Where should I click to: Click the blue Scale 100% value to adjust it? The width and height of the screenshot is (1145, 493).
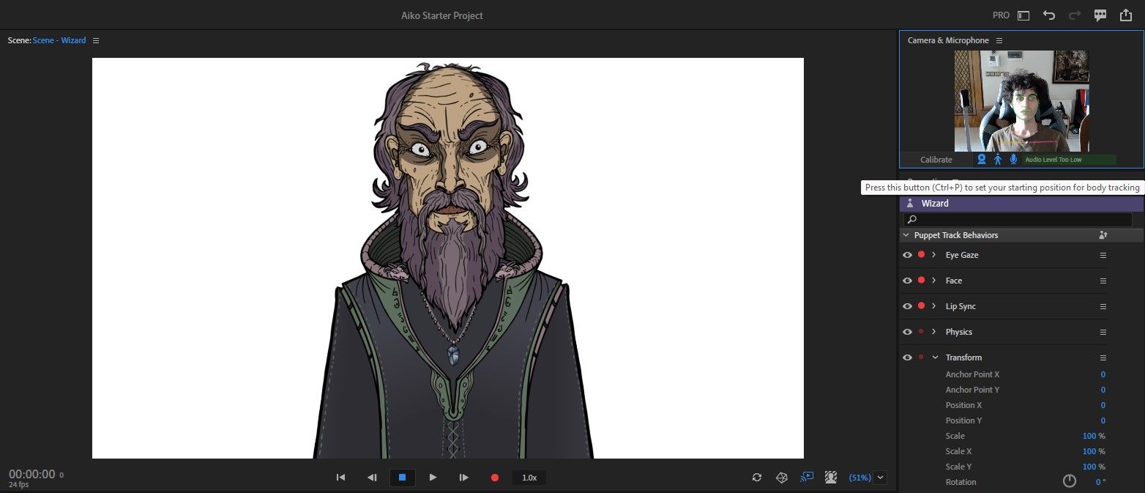pos(1089,435)
